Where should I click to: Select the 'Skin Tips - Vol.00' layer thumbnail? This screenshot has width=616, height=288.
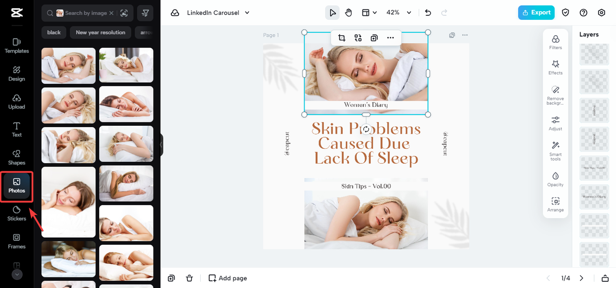[x=594, y=168]
